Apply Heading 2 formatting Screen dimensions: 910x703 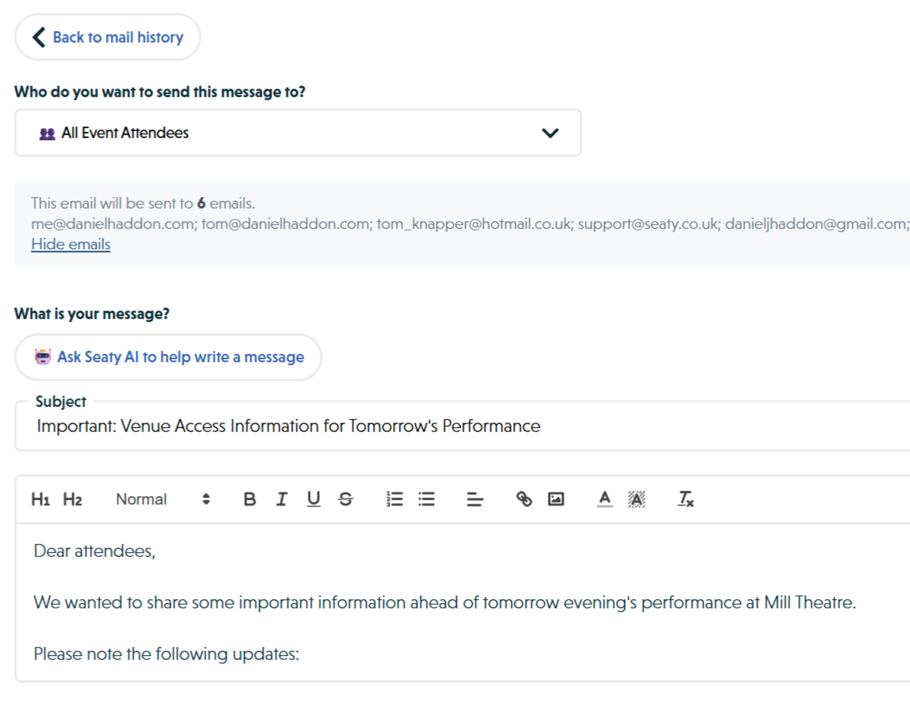tap(73, 498)
